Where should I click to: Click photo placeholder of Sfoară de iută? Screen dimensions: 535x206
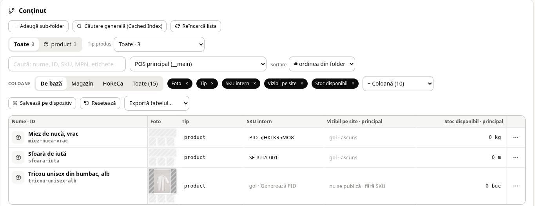tap(162, 153)
